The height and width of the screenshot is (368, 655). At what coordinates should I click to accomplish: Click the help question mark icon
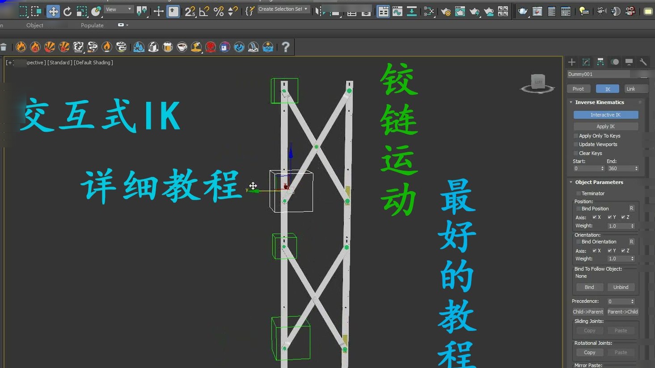pyautogui.click(x=286, y=46)
